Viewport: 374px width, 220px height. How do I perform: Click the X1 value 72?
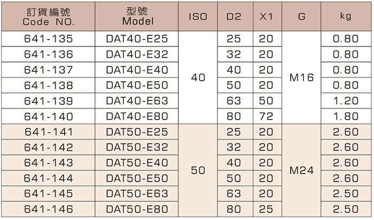(266, 116)
